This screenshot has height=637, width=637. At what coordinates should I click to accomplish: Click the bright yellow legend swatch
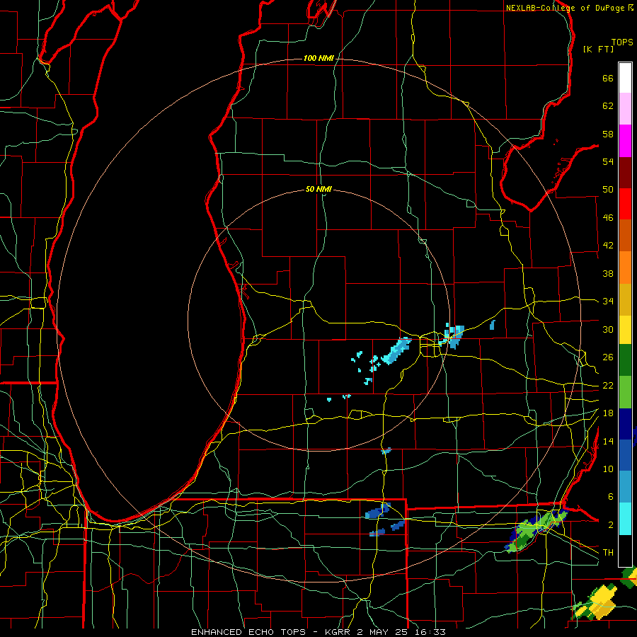625,329
